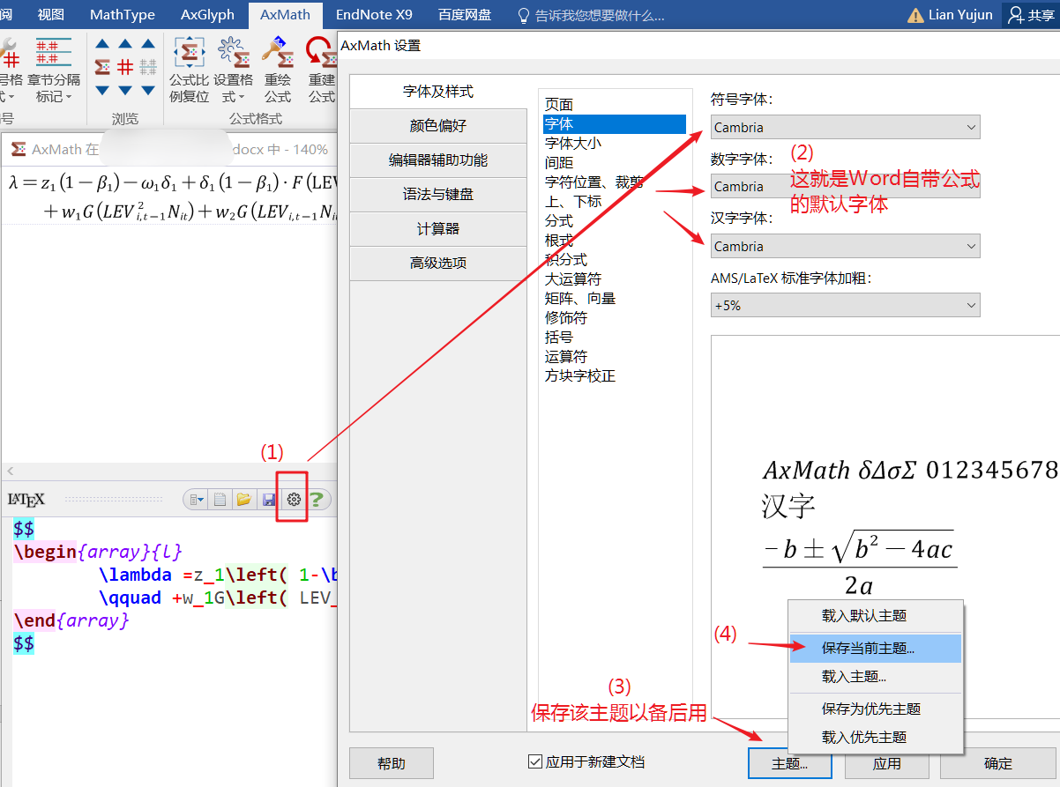
Task: Click the save disk icon in LaTeX toolbar
Action: [x=269, y=500]
